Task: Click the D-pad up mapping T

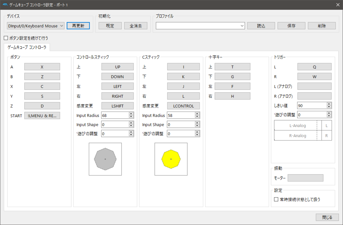Action: coord(232,67)
